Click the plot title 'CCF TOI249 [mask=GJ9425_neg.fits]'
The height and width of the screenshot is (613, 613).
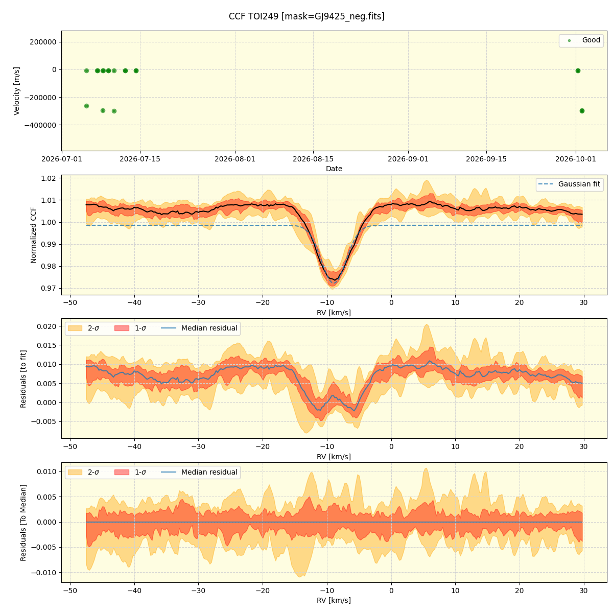click(306, 16)
